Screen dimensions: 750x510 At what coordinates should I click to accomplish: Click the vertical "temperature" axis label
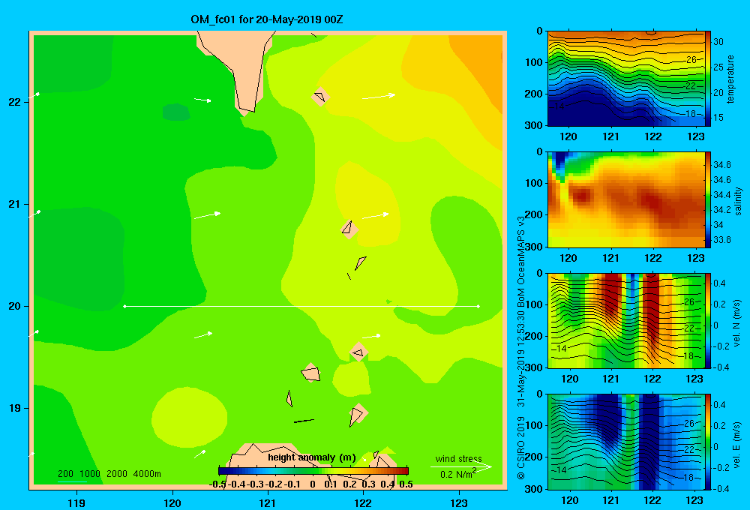730,79
